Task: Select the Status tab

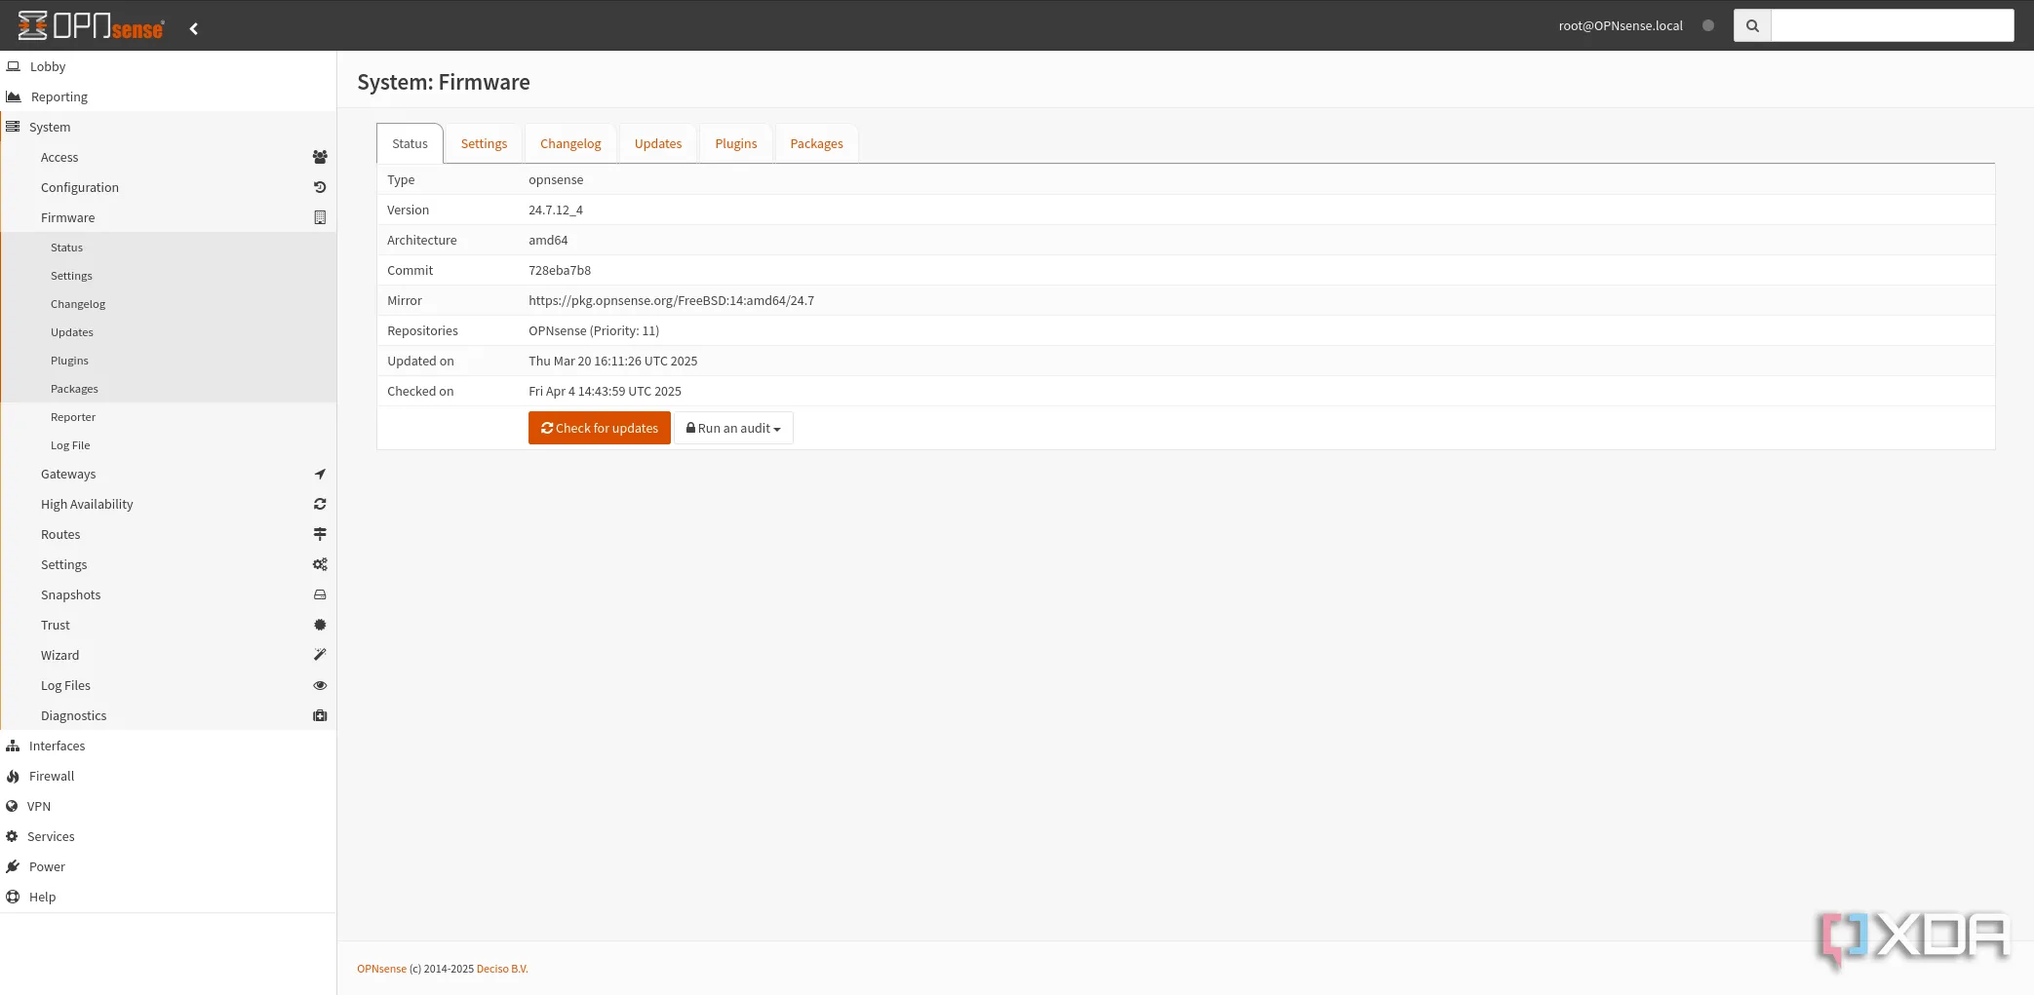Action: (410, 143)
